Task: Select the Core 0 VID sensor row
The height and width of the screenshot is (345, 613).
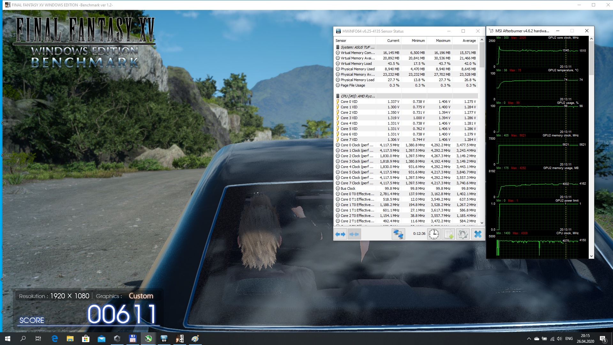Action: click(349, 102)
